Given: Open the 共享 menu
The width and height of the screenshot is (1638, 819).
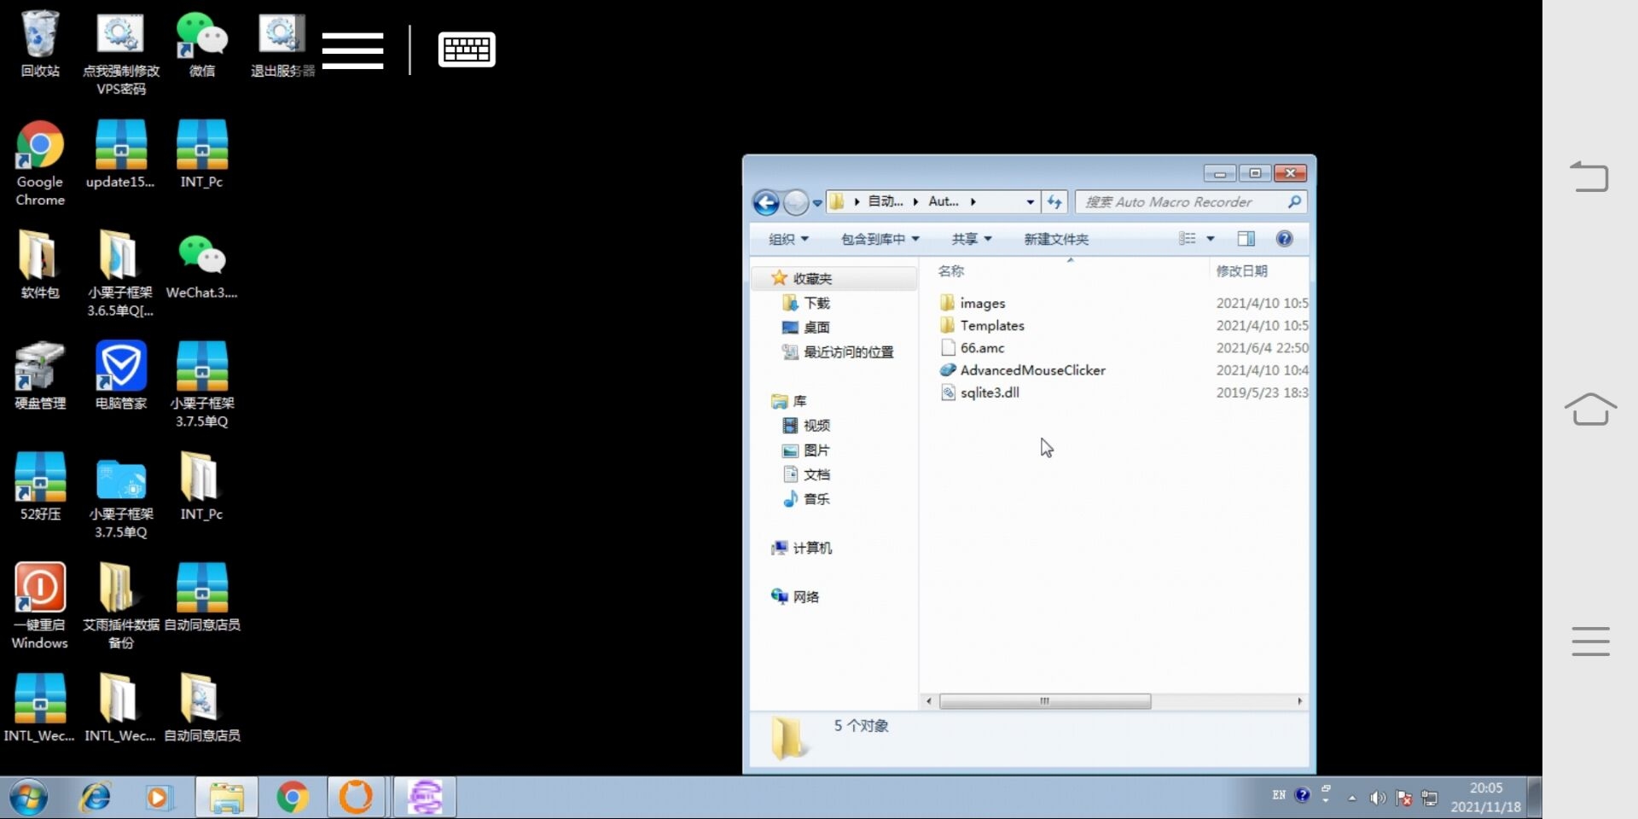Looking at the screenshot, I should (x=971, y=239).
